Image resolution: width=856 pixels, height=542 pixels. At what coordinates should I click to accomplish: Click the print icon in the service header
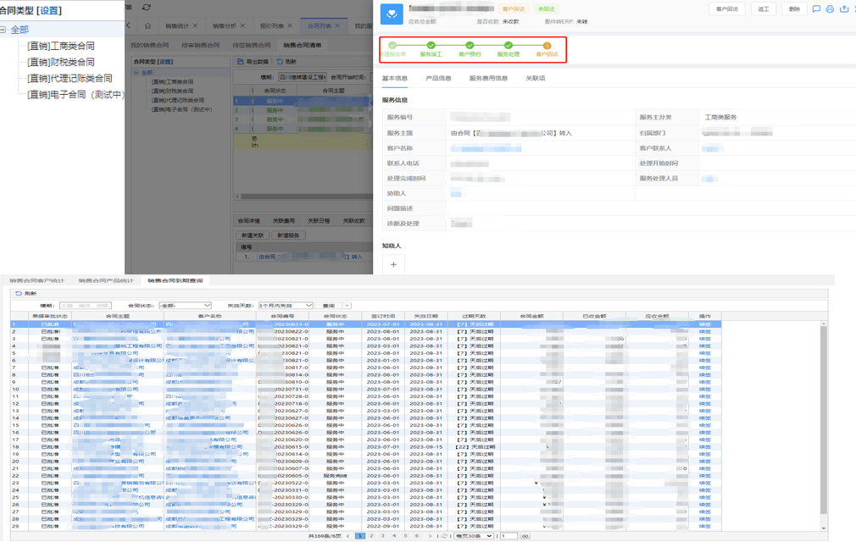tap(830, 9)
